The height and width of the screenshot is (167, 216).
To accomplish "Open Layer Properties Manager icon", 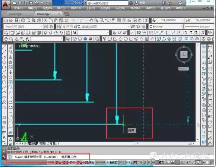I will (x=59, y=26).
